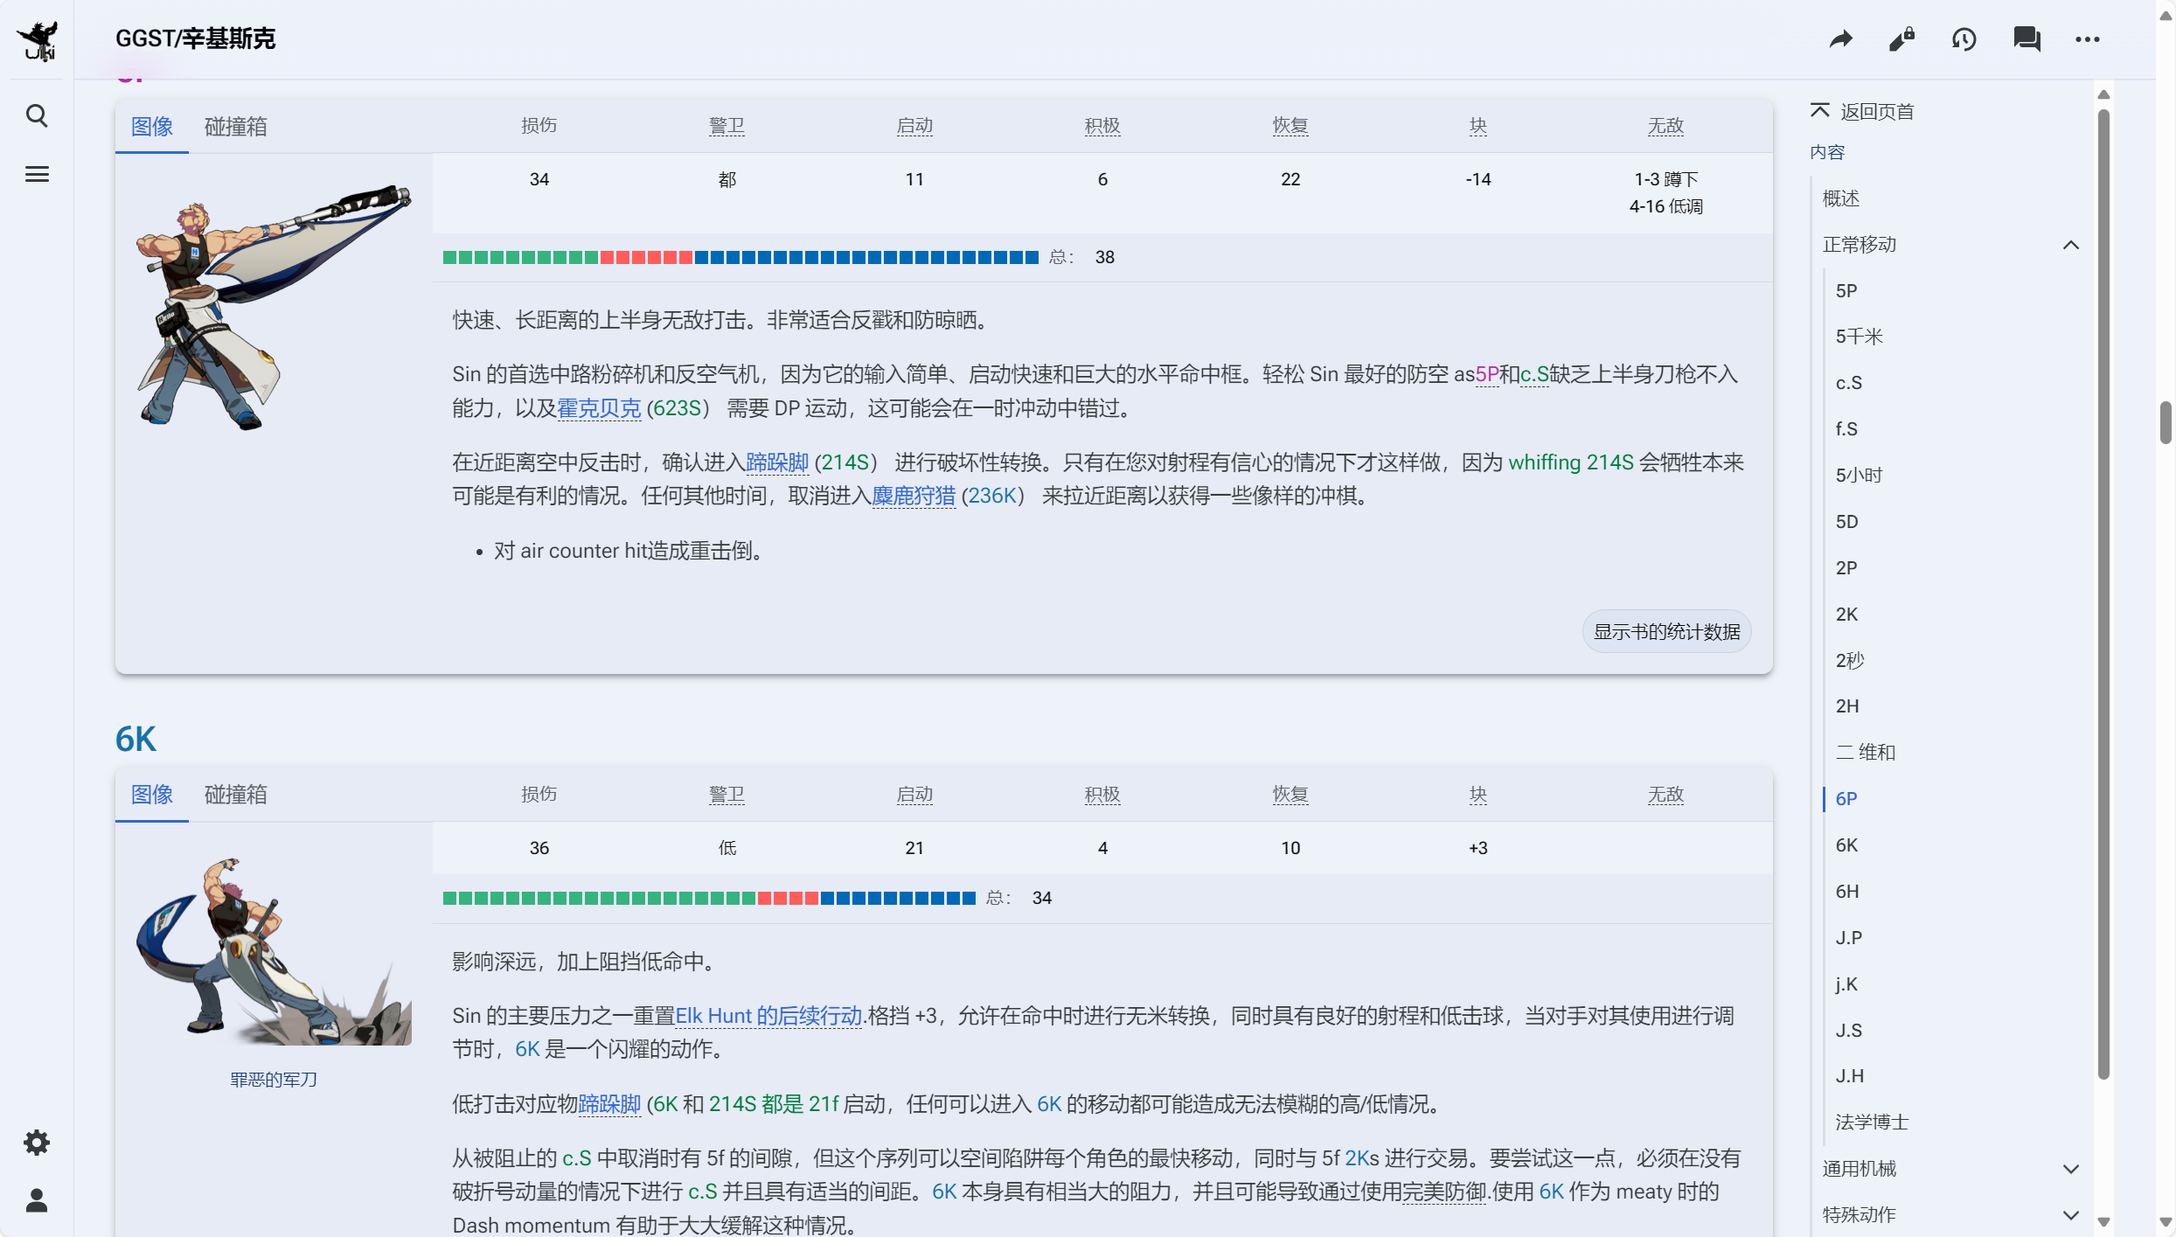Jump to J.H in contents
Viewport: 2176px width, 1237px height.
tap(1850, 1076)
